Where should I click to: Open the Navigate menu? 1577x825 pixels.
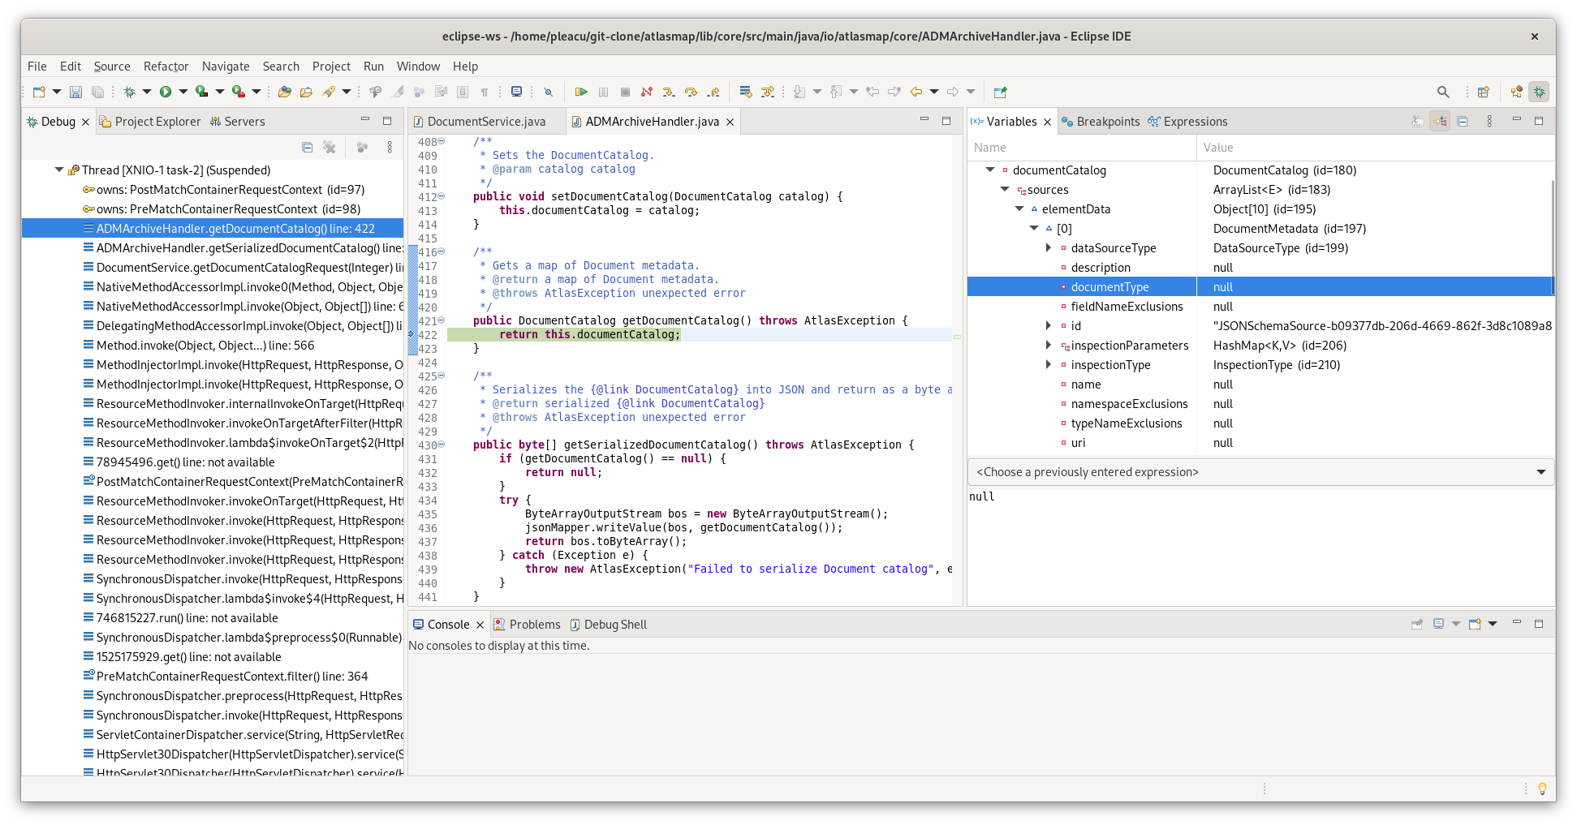click(226, 67)
